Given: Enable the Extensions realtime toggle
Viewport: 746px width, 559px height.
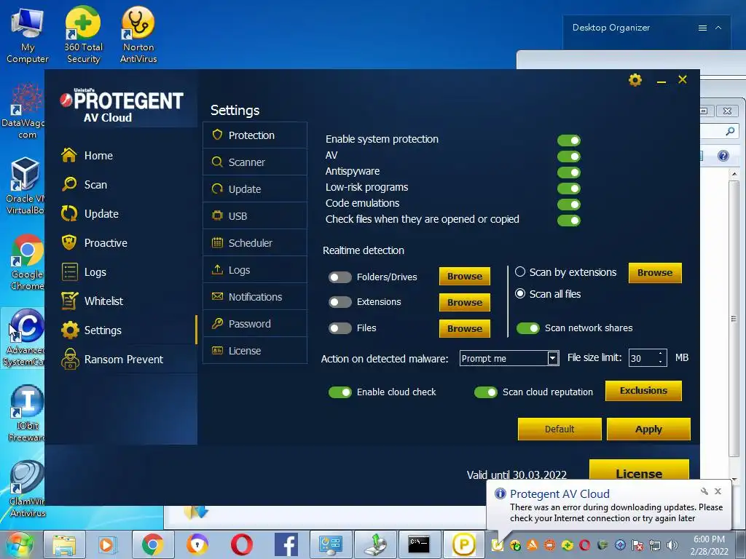Looking at the screenshot, I should pyautogui.click(x=340, y=302).
